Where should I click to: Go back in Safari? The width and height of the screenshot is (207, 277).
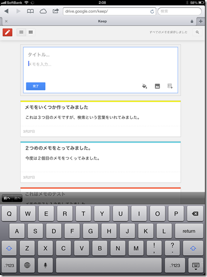click(x=6, y=11)
